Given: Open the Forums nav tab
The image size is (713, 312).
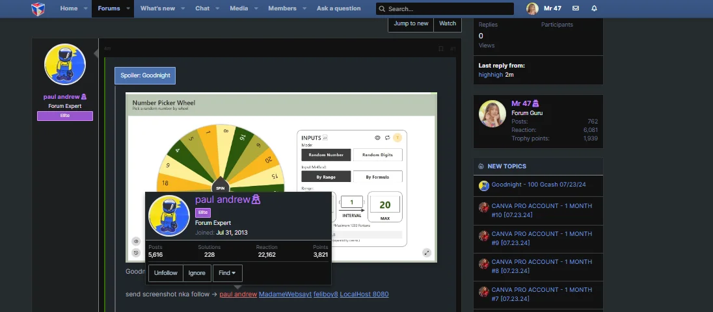Looking at the screenshot, I should (109, 8).
